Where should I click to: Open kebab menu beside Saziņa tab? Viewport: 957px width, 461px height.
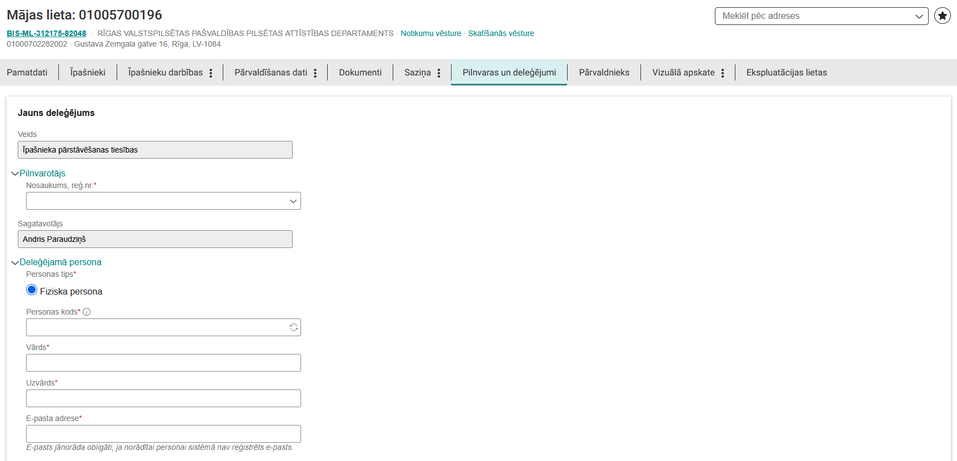pyautogui.click(x=439, y=73)
